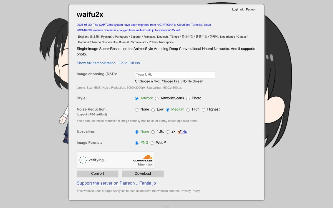Image resolution: width=333 pixels, height=208 pixels.
Task: Open Login with Patreon link
Action: [x=244, y=9]
